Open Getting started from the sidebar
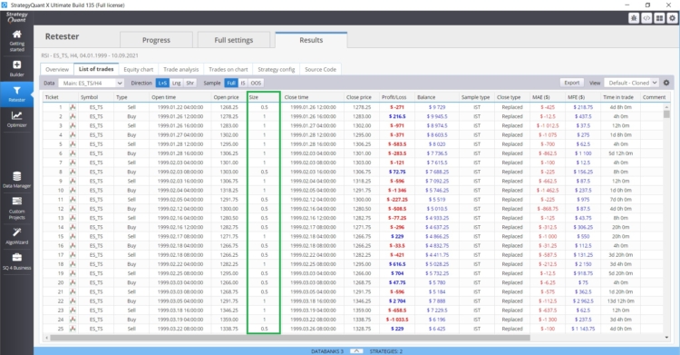The image size is (680, 355). pyautogui.click(x=16, y=41)
